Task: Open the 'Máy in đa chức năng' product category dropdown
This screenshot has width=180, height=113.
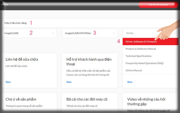Action: click(90, 23)
